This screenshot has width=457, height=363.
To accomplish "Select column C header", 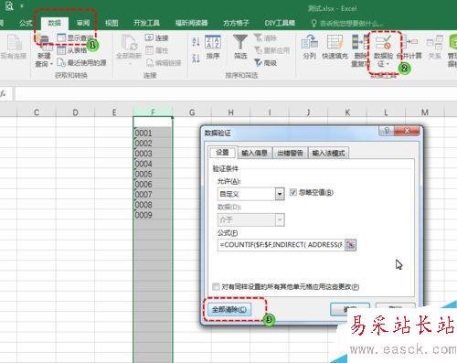I will 37,112.
